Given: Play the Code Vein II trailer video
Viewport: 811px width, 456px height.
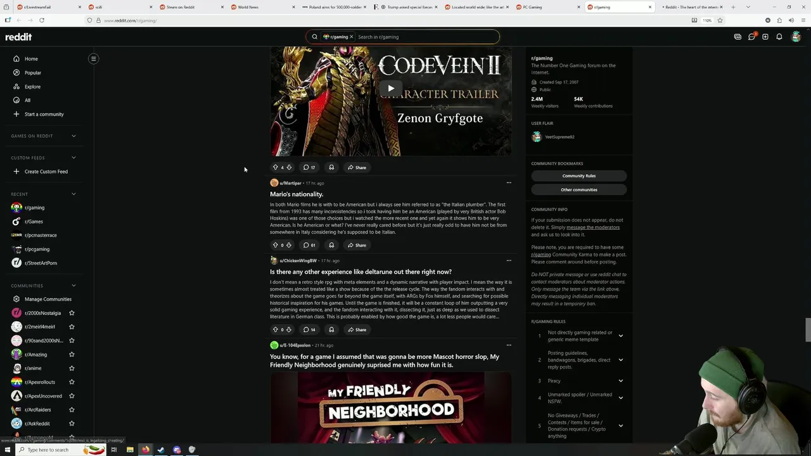Looking at the screenshot, I should (391, 89).
